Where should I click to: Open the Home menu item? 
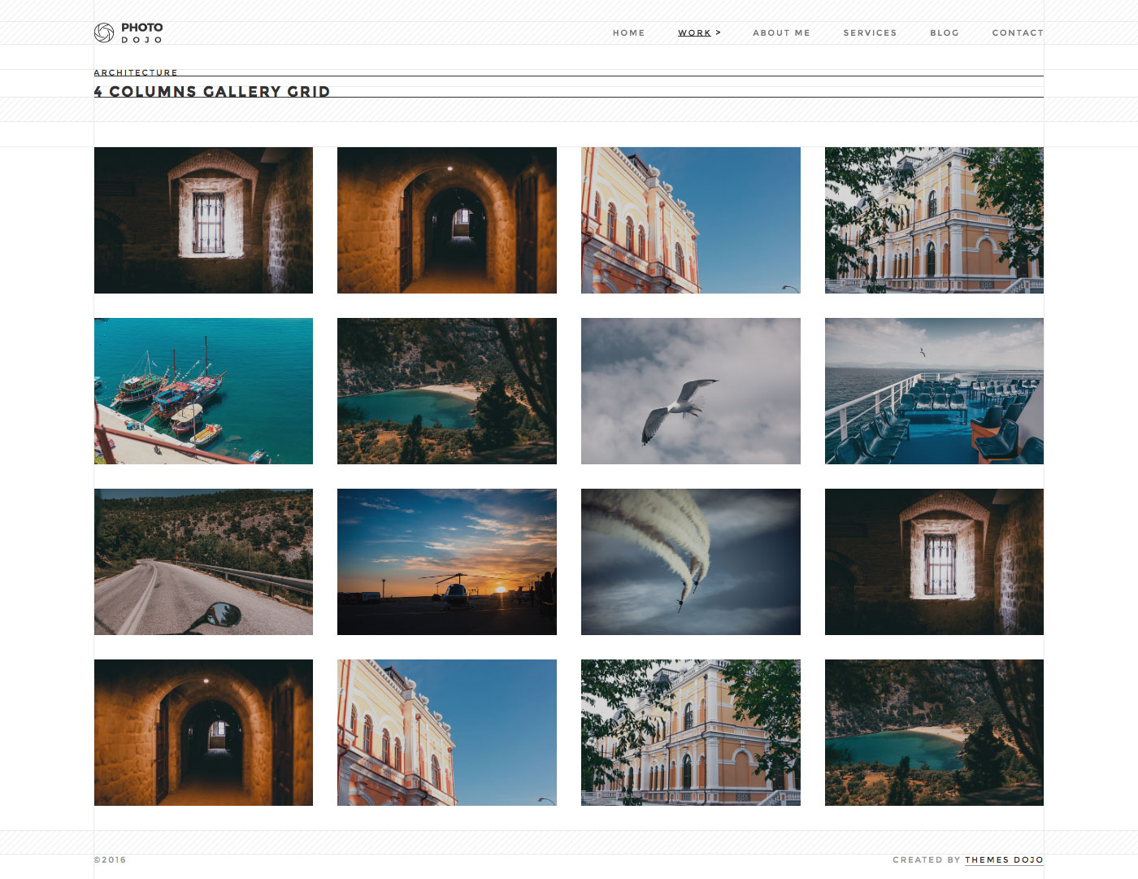(x=629, y=33)
